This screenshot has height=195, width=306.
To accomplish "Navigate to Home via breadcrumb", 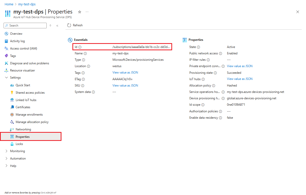I will tap(9, 4).
